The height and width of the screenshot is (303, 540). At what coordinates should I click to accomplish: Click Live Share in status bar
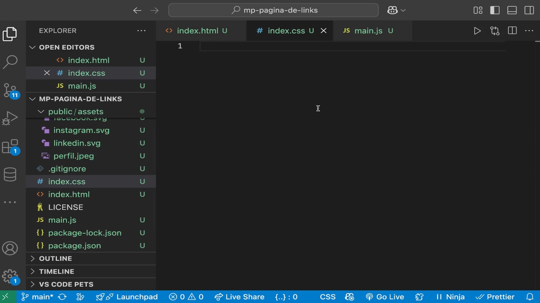(x=240, y=297)
